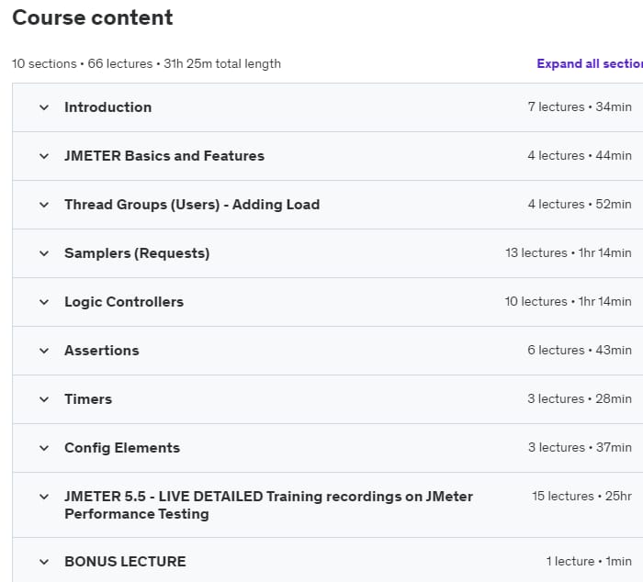The height and width of the screenshot is (582, 643).
Task: Open JMETER Basics and Features title
Action: [164, 156]
